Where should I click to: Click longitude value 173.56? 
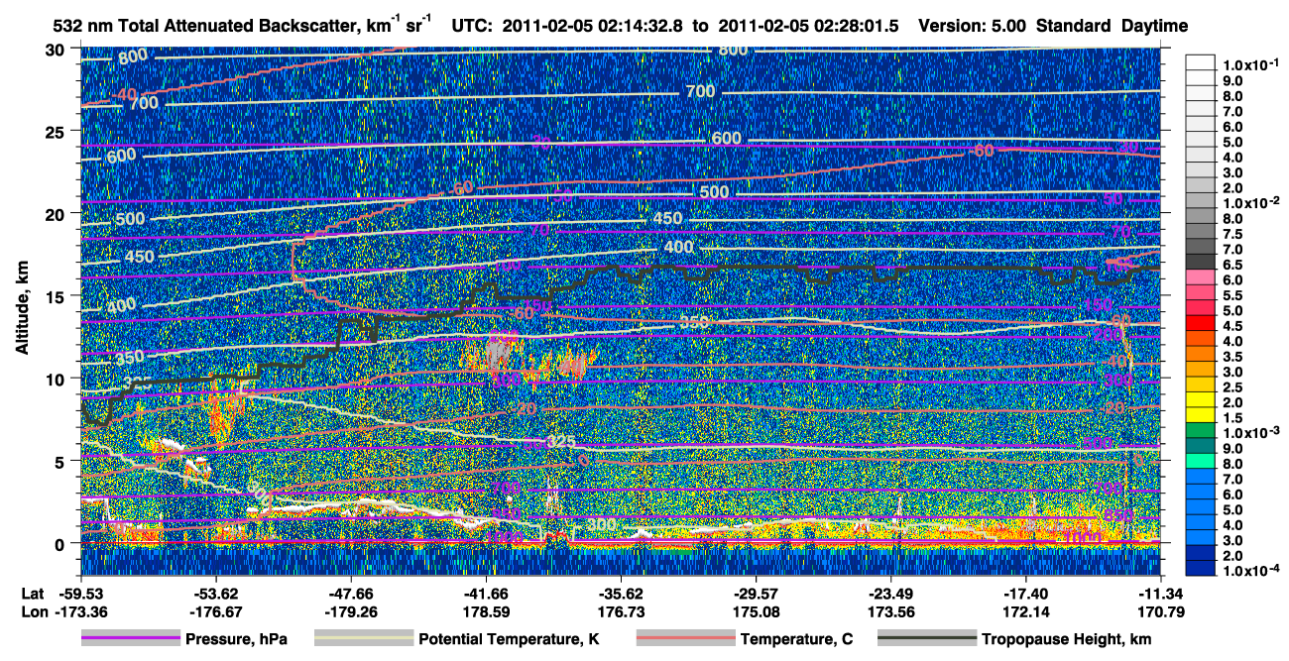[890, 611]
